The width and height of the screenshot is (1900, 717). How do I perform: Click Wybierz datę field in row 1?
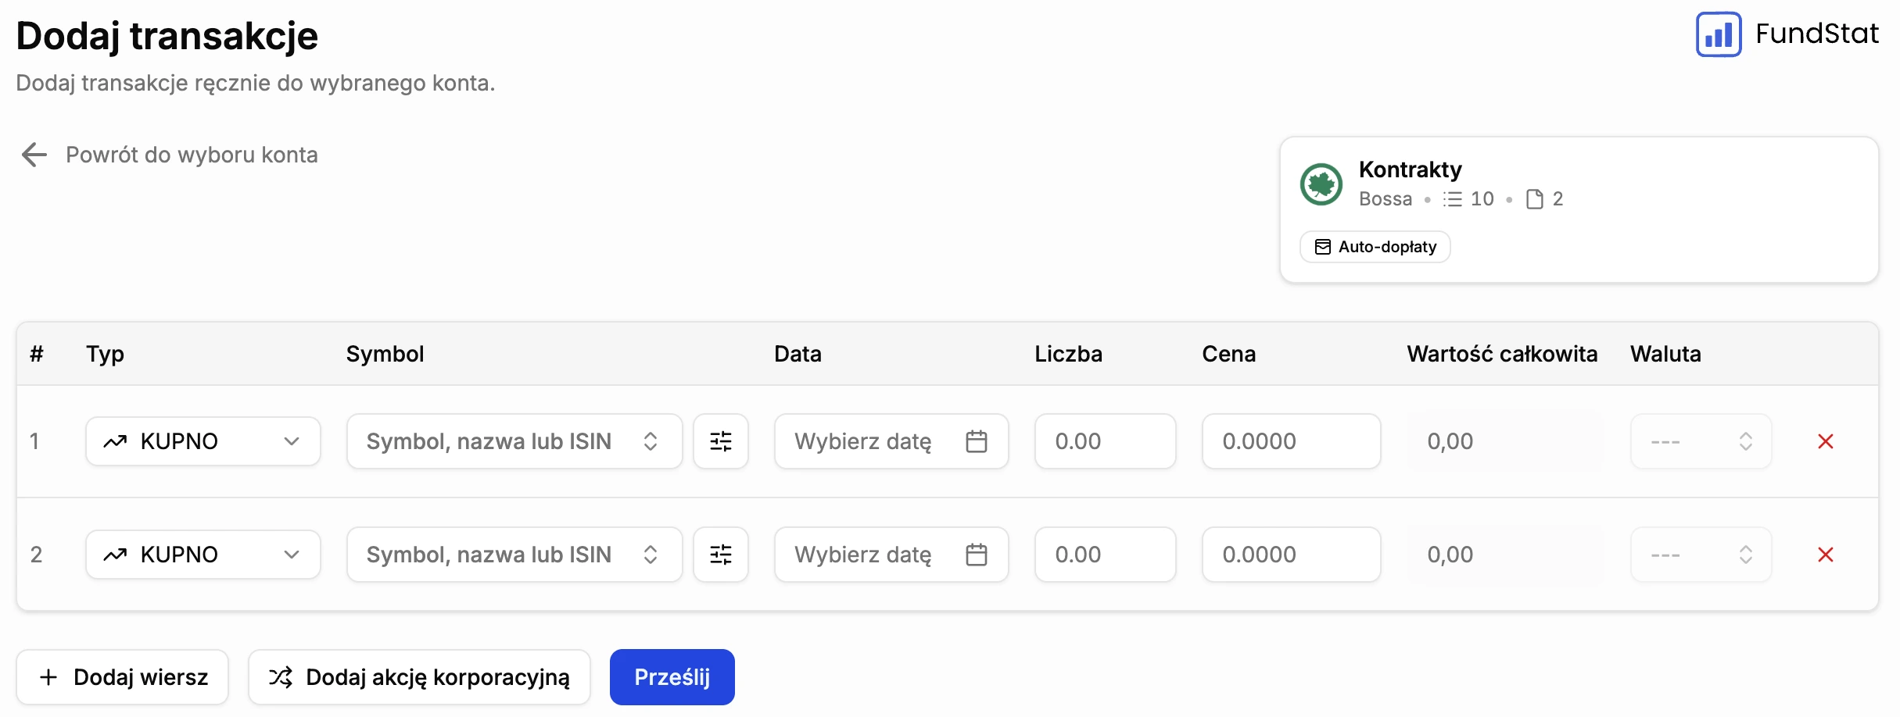tap(891, 441)
